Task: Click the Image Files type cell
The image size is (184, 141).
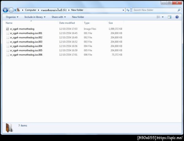Action: point(90,29)
